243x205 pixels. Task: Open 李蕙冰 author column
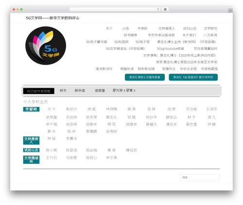click(71, 139)
